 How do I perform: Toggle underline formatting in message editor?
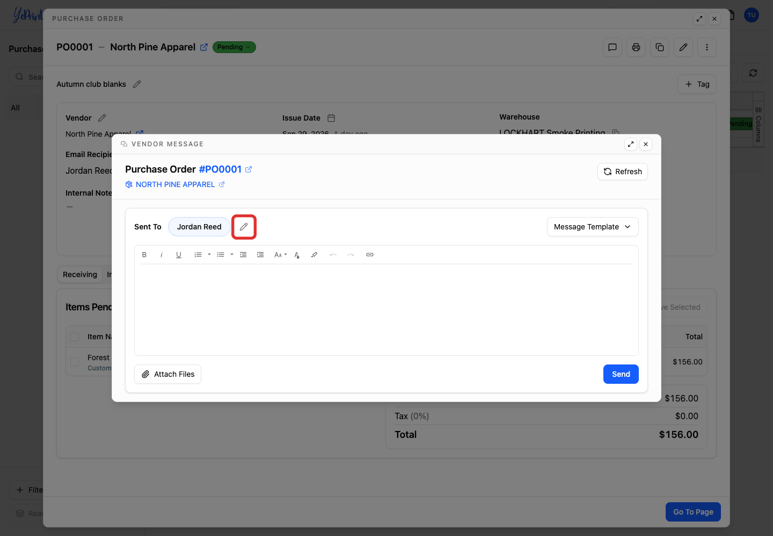tap(179, 255)
